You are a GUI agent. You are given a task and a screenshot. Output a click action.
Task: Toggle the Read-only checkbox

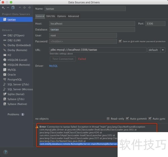point(108,119)
